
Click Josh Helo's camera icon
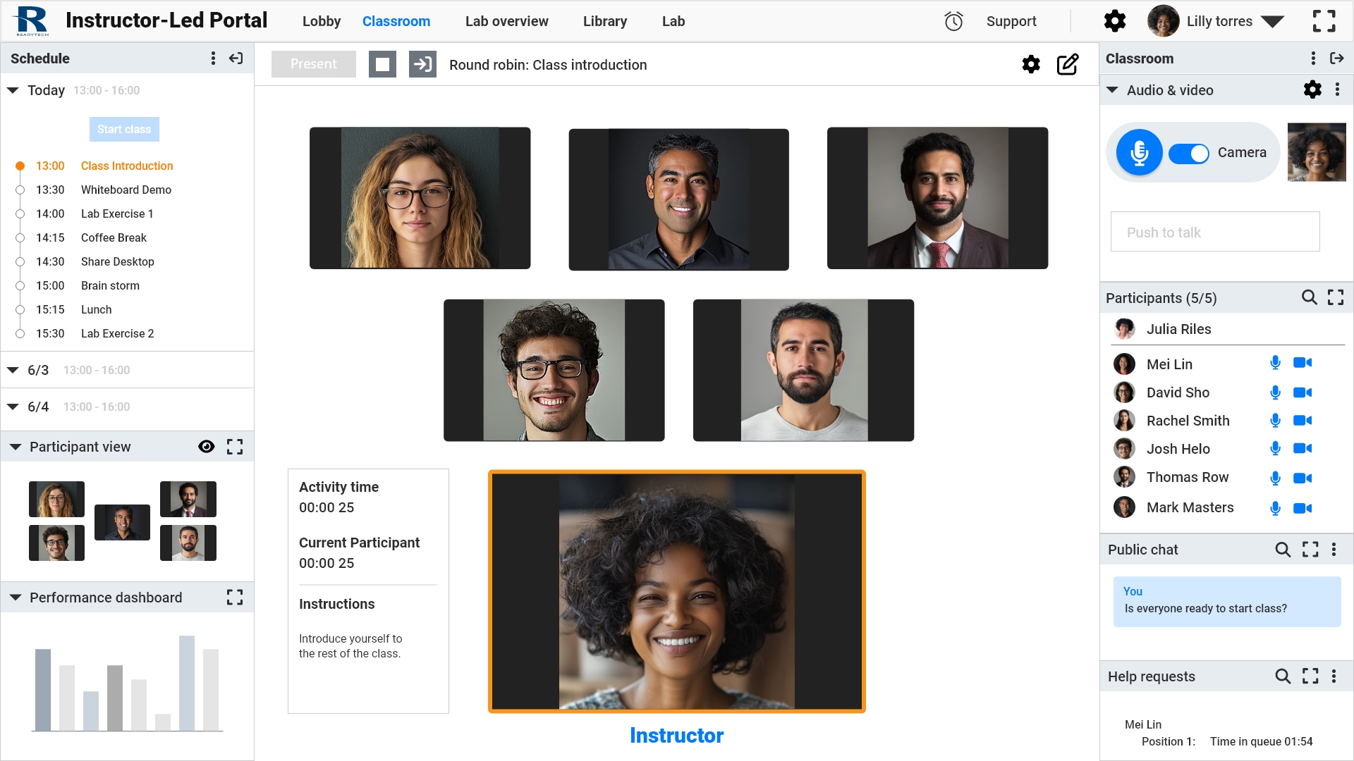coord(1302,448)
